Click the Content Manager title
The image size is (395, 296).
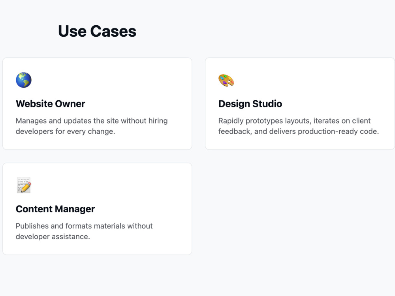(55, 209)
